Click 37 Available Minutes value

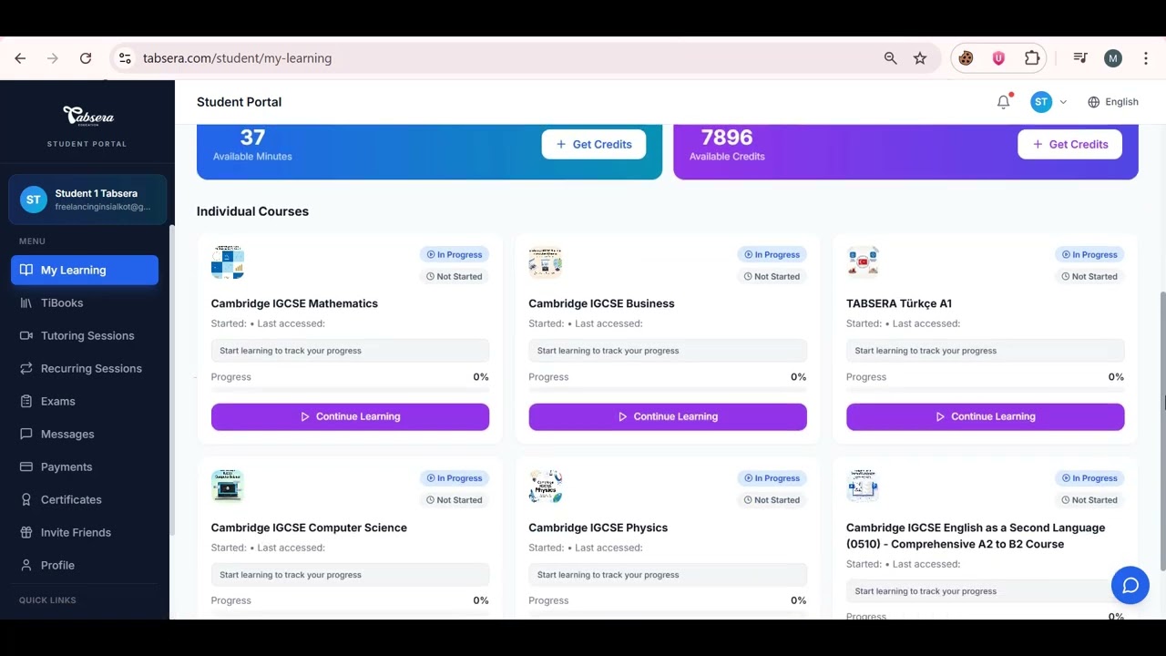tap(252, 138)
